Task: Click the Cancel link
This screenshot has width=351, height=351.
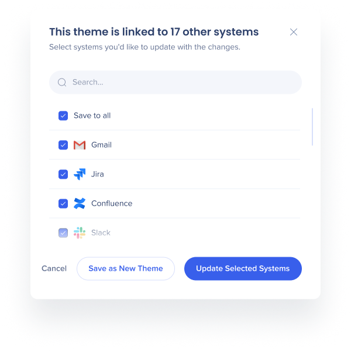Action: [x=54, y=268]
